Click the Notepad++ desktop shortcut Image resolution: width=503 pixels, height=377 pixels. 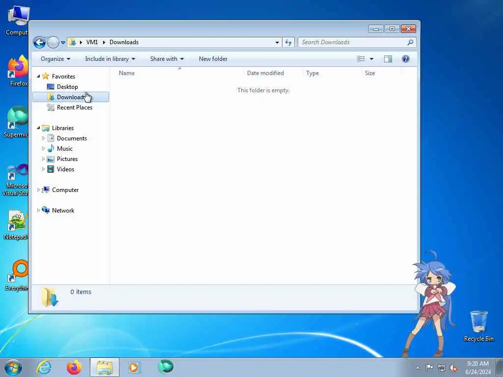(x=16, y=224)
